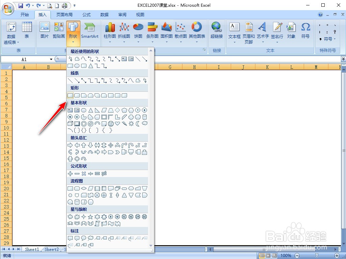Viewport: 346px width, 259px height.
Task: Select row header 10
Action: click(x=6, y=128)
